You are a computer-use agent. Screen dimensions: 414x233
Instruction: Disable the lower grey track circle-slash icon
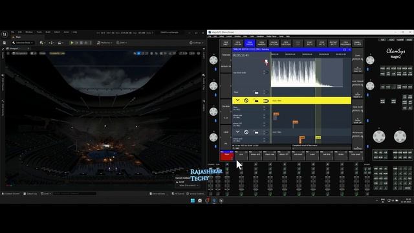pos(246,132)
